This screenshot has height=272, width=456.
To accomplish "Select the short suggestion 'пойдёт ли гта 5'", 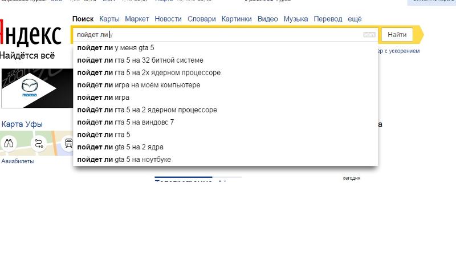I will click(x=225, y=135).
